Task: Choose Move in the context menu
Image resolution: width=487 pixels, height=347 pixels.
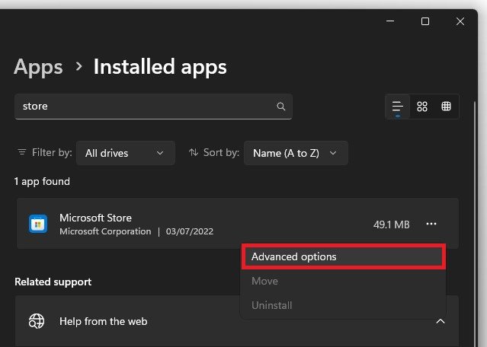Action: [x=264, y=281]
